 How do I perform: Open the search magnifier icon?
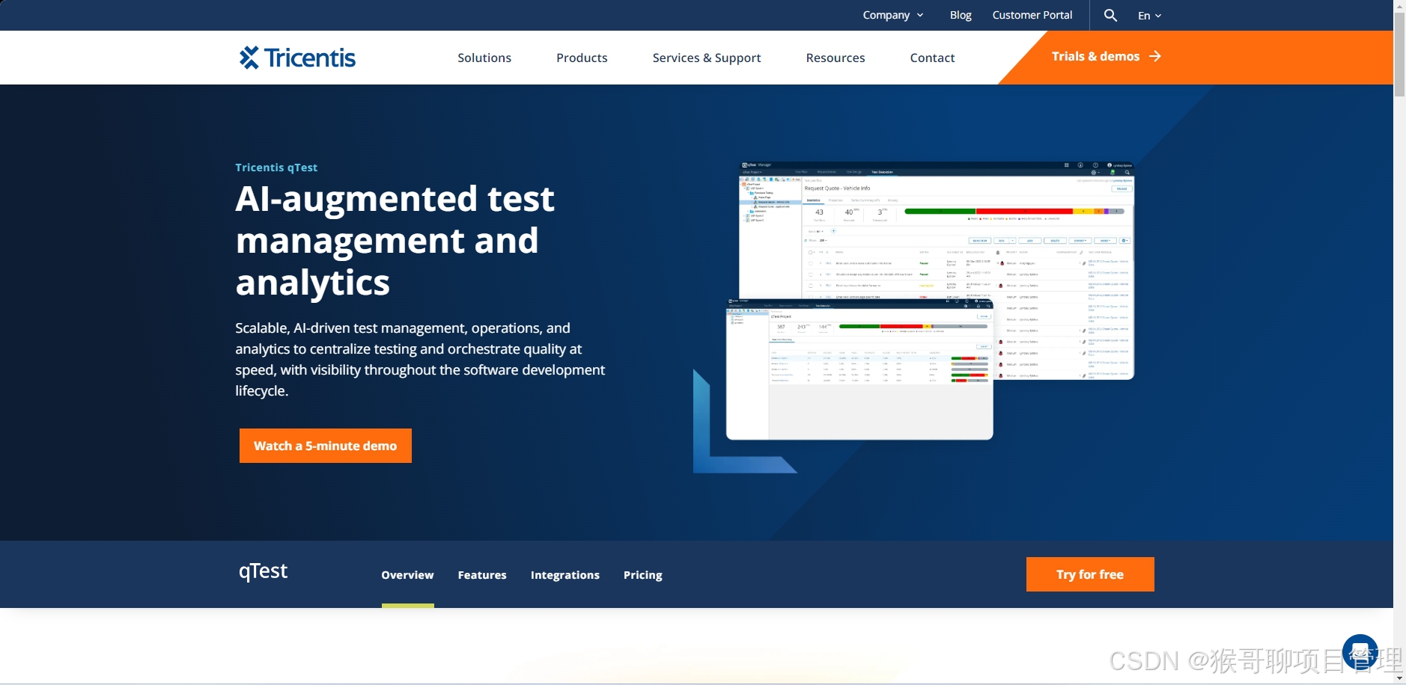(1110, 15)
